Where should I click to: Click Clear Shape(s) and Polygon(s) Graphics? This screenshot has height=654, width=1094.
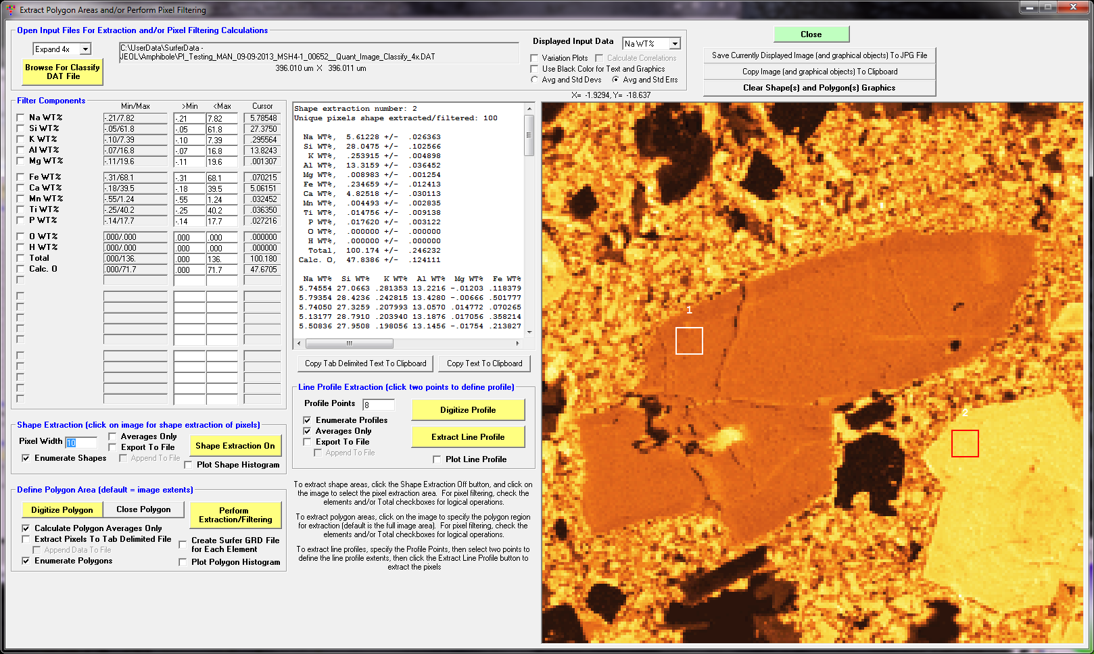coord(819,88)
